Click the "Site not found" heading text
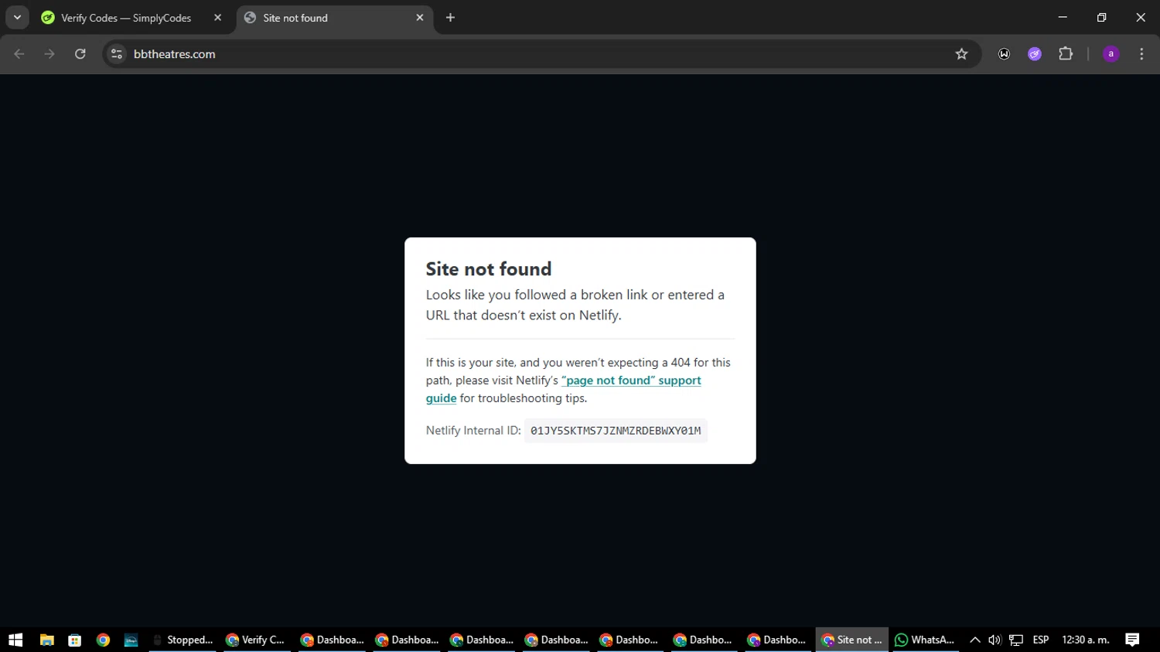Viewport: 1160px width, 652px height. pos(489,269)
